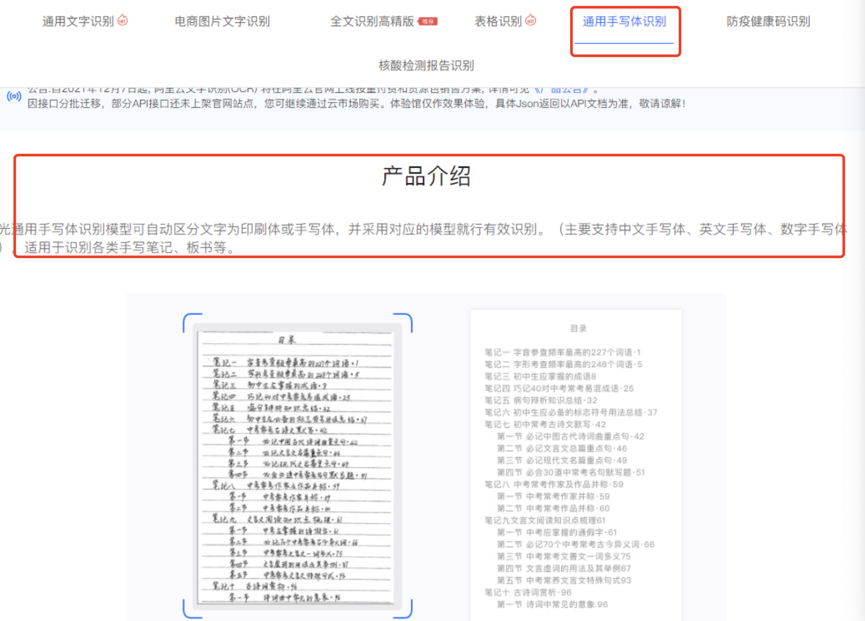Click result line 第三节 中考常考文善文一词多义75
865x621 pixels.
pyautogui.click(x=564, y=556)
